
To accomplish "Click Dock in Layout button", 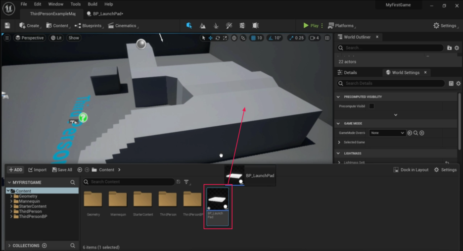I will click(x=411, y=170).
